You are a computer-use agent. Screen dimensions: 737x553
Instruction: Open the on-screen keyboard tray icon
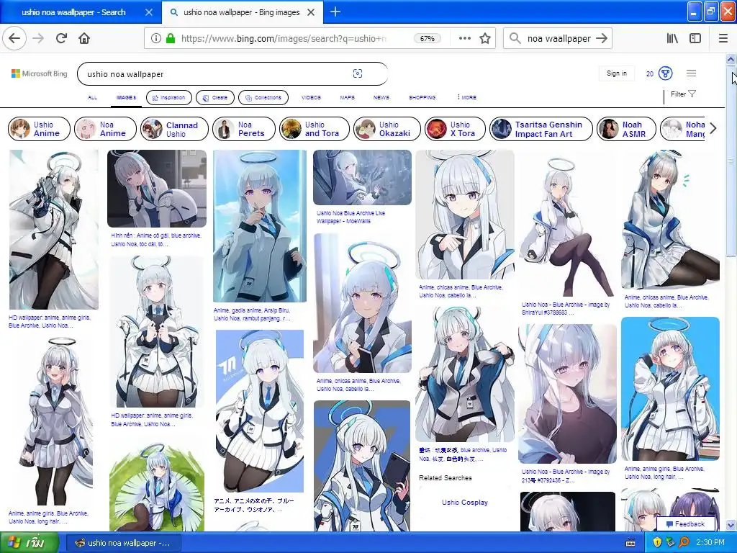click(x=630, y=543)
